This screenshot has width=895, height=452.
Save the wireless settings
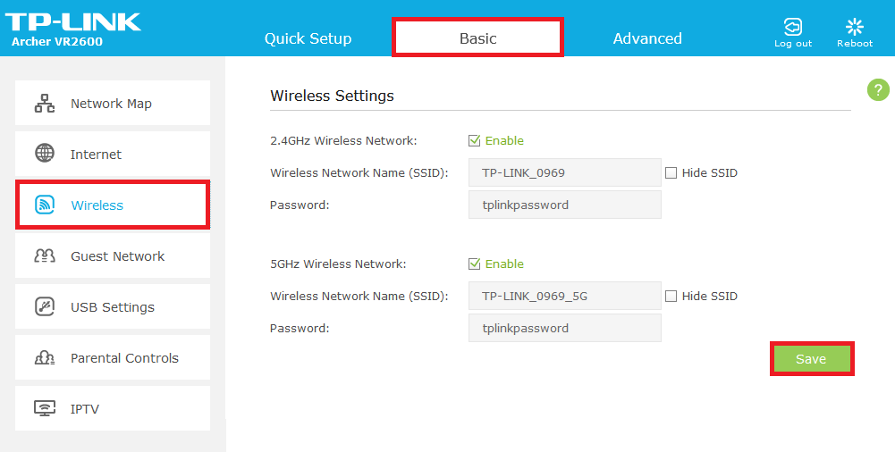(x=811, y=358)
